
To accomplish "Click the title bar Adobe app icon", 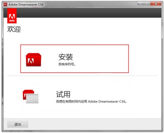I will pos(5,4).
